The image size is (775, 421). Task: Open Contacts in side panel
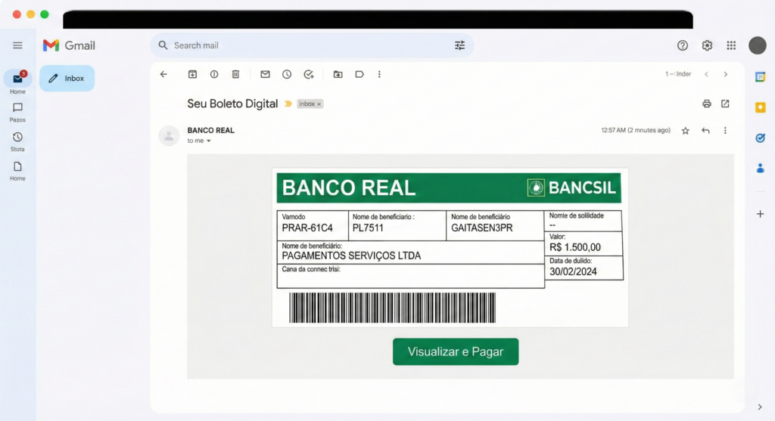(x=760, y=169)
